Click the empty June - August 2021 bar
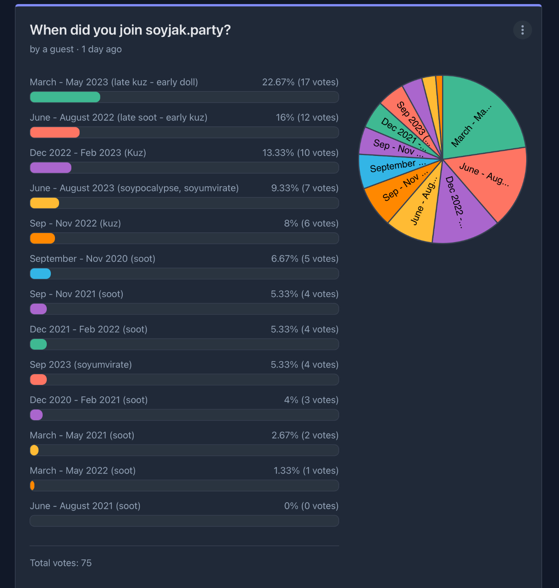559x588 pixels. 184,521
